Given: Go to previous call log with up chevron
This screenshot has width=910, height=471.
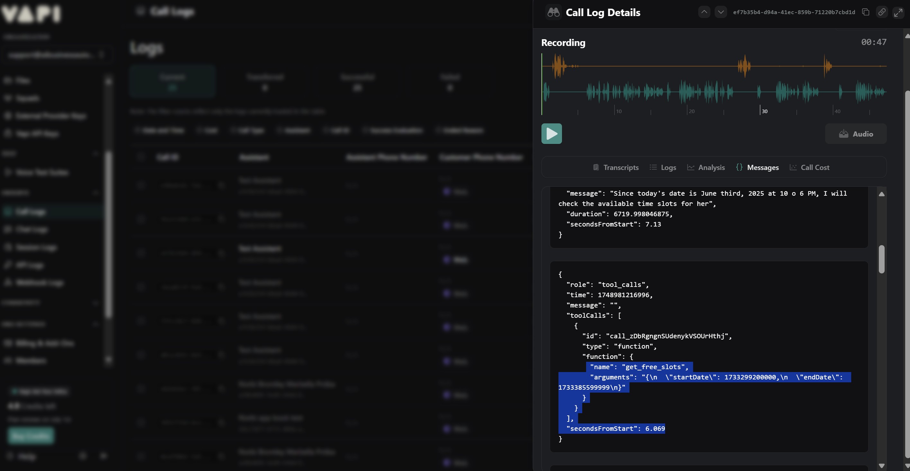Looking at the screenshot, I should click(704, 12).
